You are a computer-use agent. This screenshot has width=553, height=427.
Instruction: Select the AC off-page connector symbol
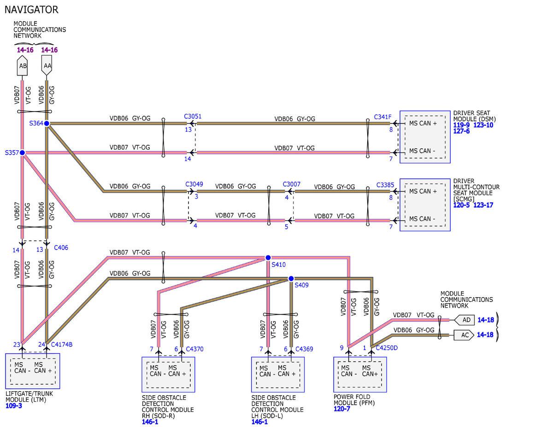(x=464, y=335)
